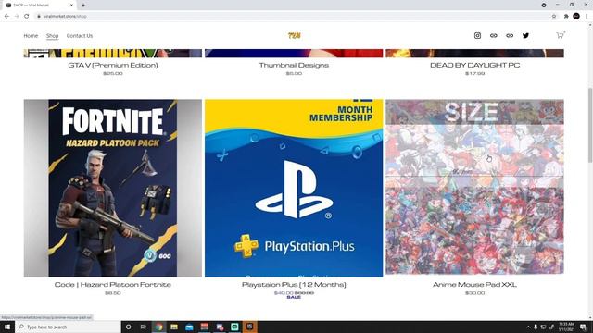Click the page vertical scrollbar thumb
Image resolution: width=593 pixels, height=333 pixels.
[x=590, y=125]
